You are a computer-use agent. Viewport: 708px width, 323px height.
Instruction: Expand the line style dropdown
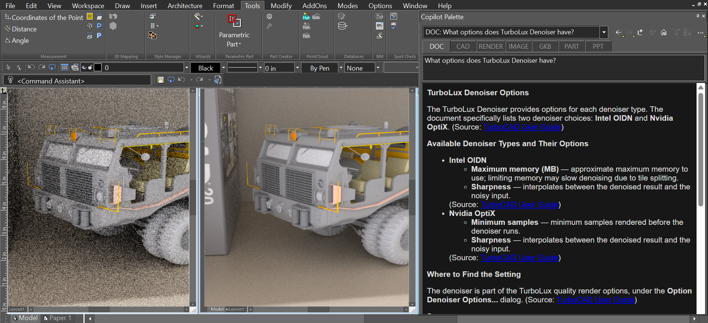pos(260,68)
